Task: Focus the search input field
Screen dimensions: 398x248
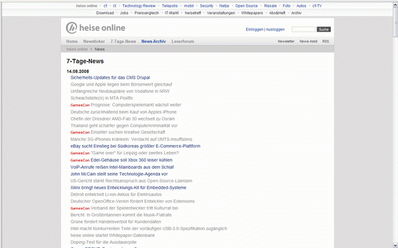Action: point(303,29)
